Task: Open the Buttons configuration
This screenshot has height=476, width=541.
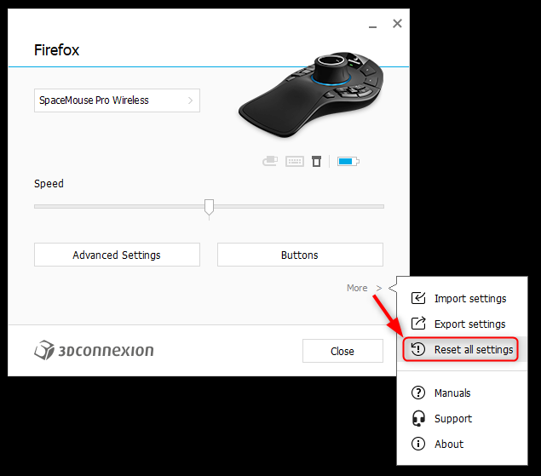Action: pyautogui.click(x=300, y=255)
